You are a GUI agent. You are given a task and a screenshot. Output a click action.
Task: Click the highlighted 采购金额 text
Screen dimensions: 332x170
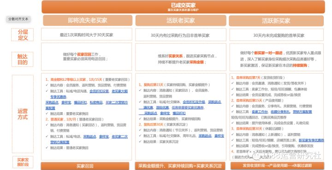click(196, 62)
